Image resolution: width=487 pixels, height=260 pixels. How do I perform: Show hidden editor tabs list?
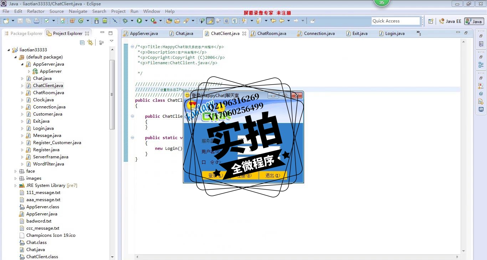(x=419, y=33)
